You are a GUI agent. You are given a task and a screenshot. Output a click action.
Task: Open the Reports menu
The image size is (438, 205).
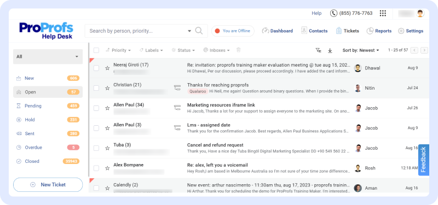point(379,31)
